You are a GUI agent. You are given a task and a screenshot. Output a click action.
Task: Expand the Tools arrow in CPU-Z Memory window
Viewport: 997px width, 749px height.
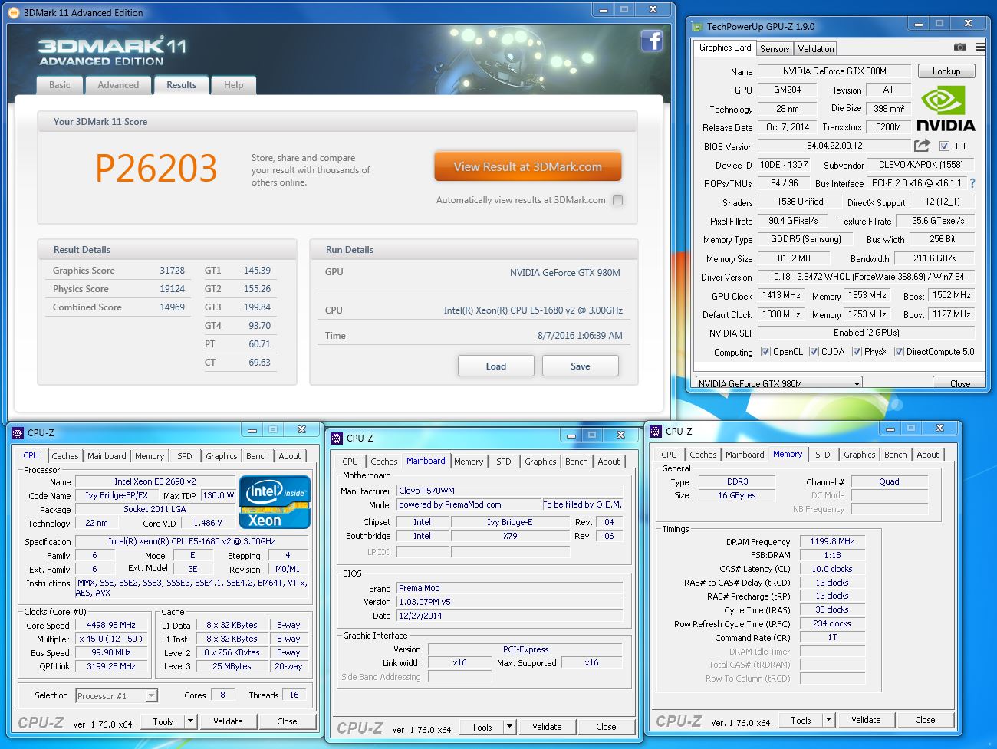pos(828,720)
